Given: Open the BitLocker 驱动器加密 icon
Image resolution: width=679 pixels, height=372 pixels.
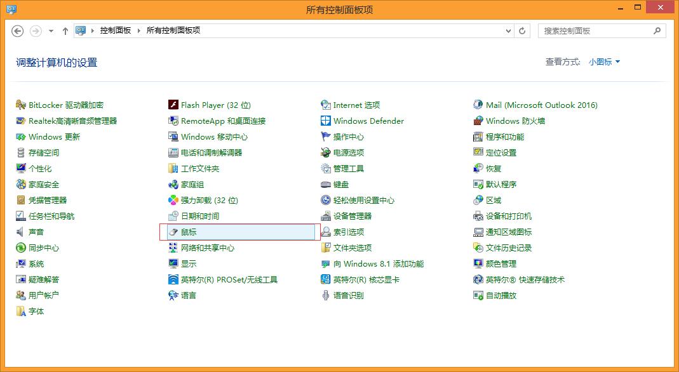Looking at the screenshot, I should click(22, 105).
